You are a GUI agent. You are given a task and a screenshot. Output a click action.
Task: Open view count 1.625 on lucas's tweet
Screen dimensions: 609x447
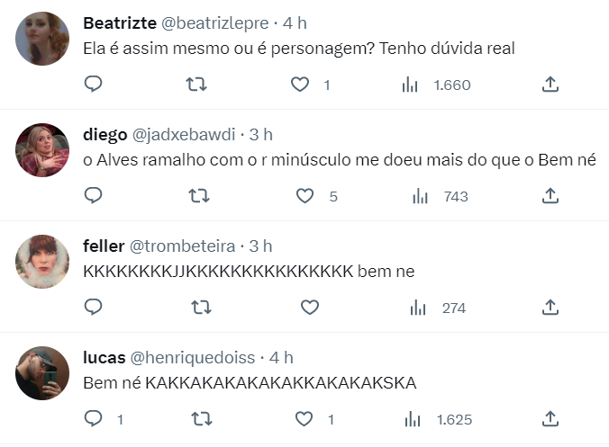click(438, 419)
